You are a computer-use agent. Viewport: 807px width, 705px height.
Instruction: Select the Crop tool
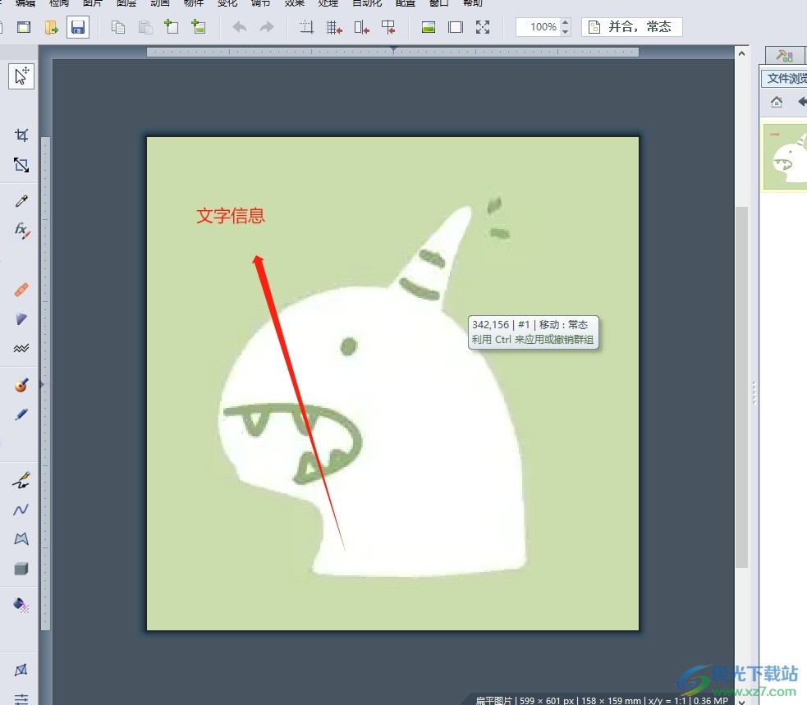click(21, 135)
